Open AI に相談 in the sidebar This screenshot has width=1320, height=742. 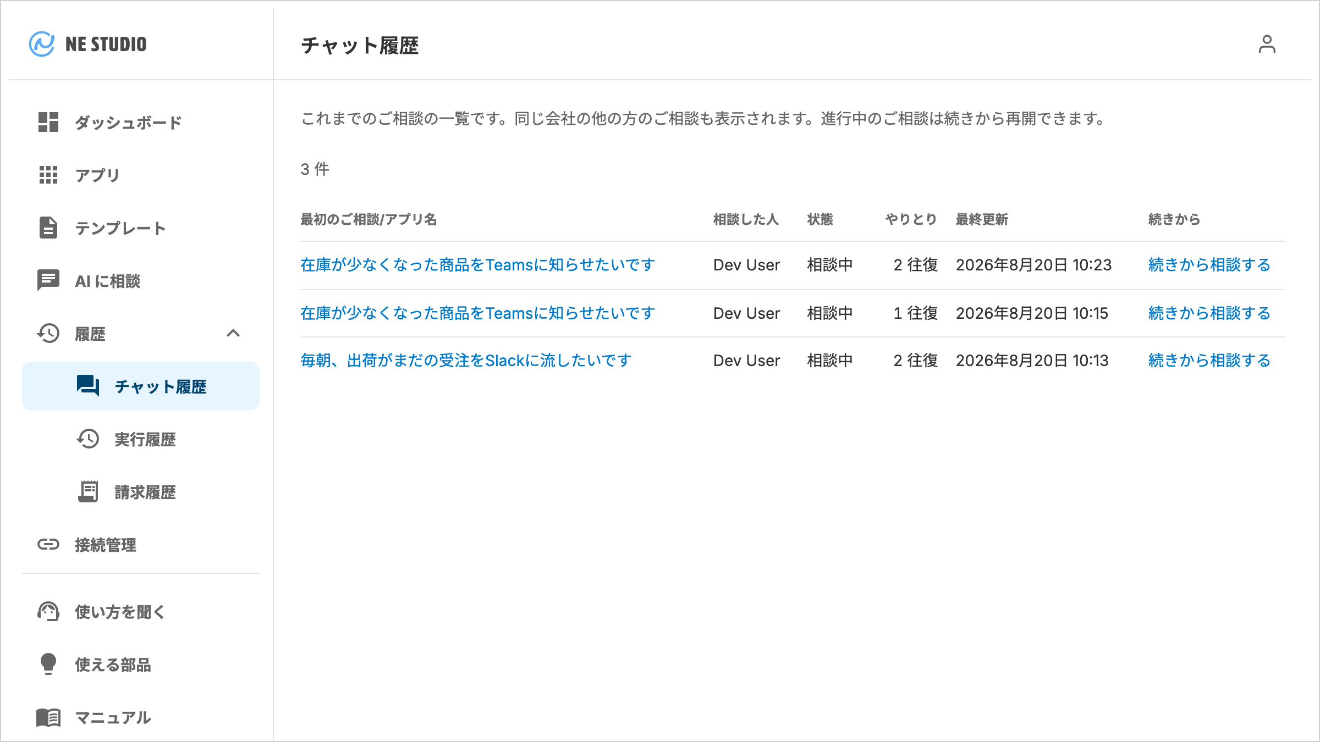click(x=141, y=280)
